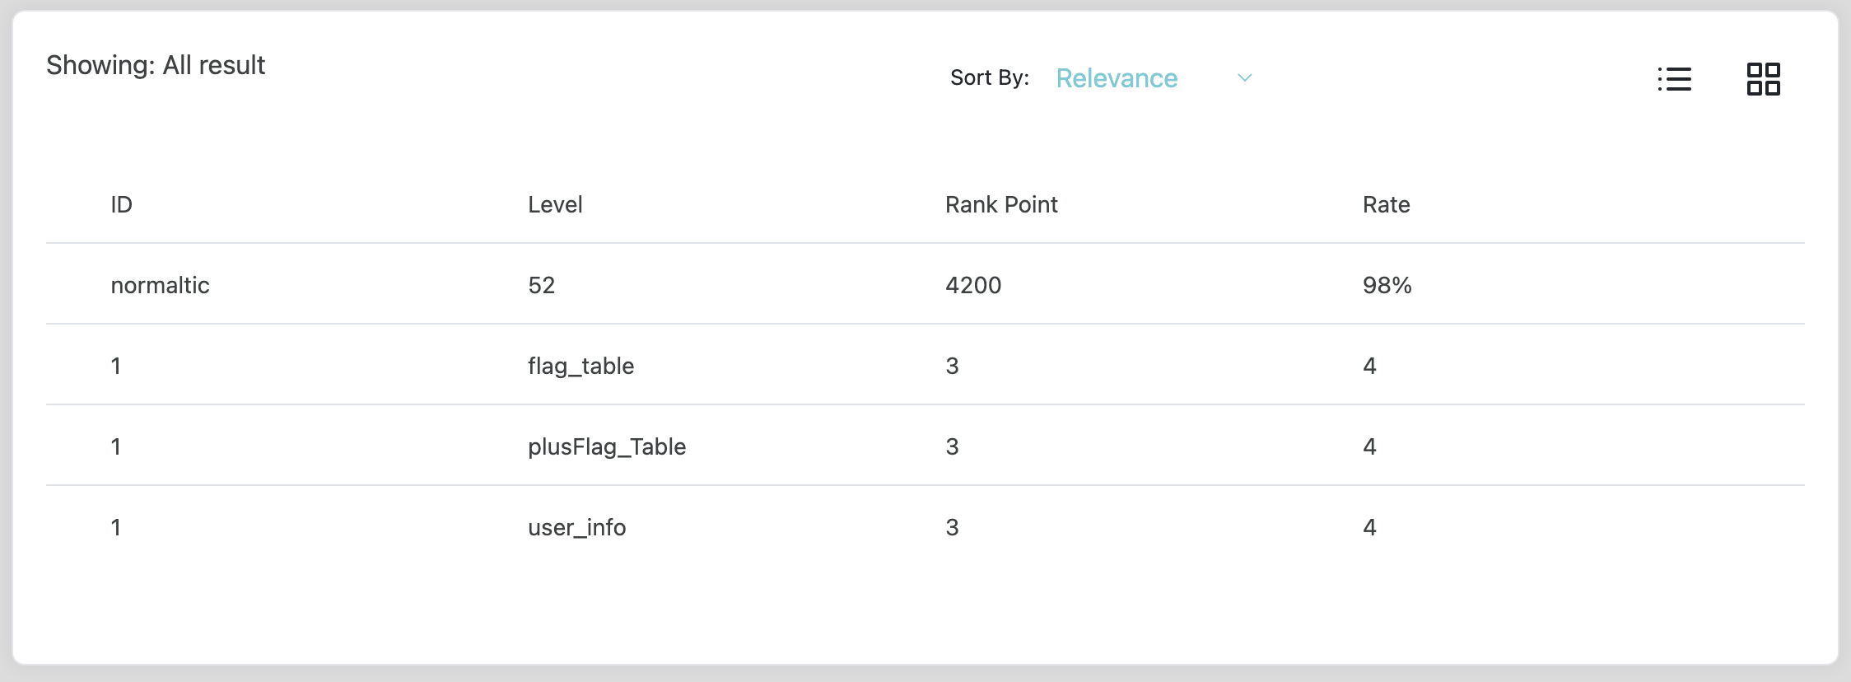The height and width of the screenshot is (682, 1851).
Task: Click level 52 in normaltic row
Action: point(542,285)
